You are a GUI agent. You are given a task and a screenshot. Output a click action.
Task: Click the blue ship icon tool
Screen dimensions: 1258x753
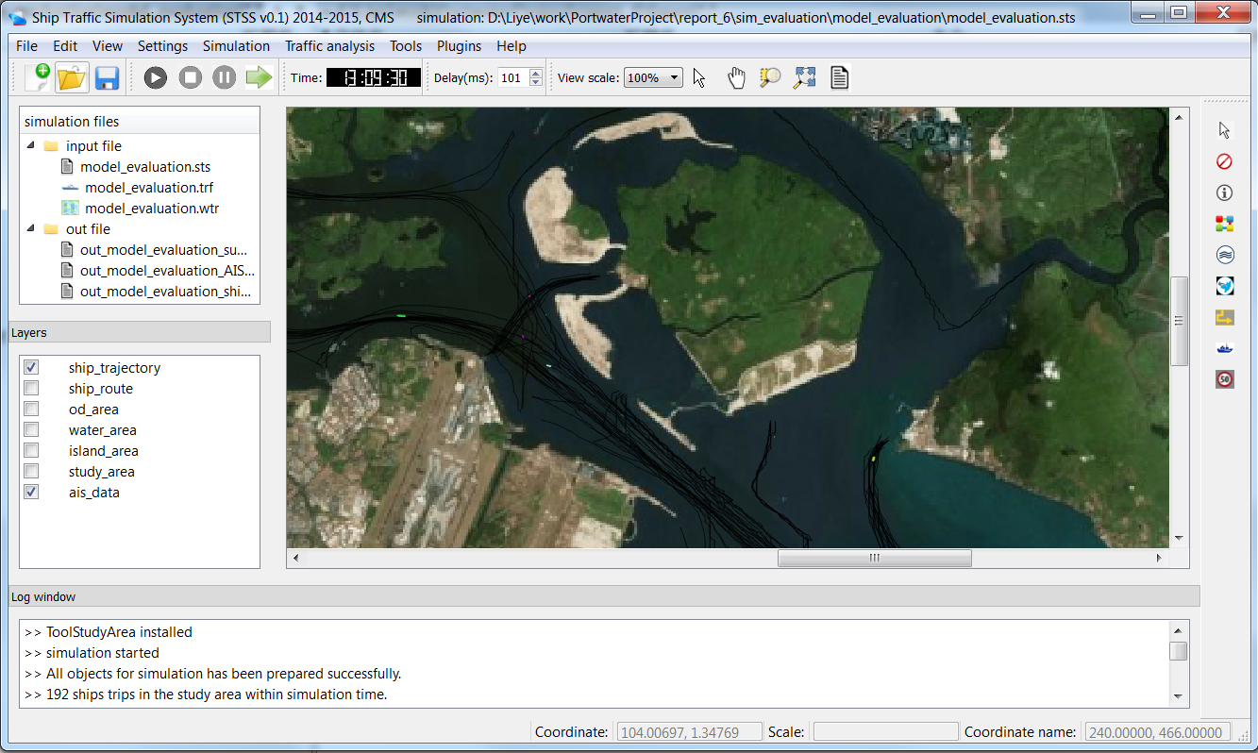1225,348
